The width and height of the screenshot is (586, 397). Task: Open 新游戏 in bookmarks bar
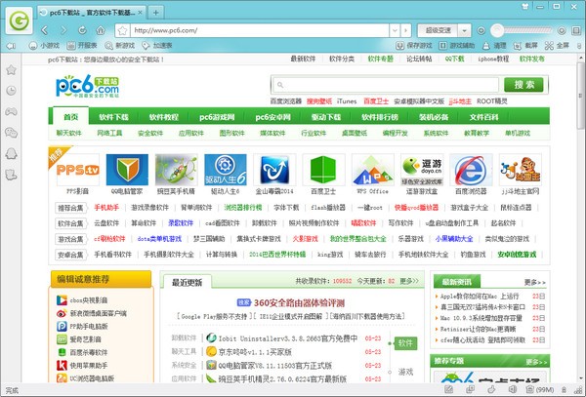click(x=119, y=46)
